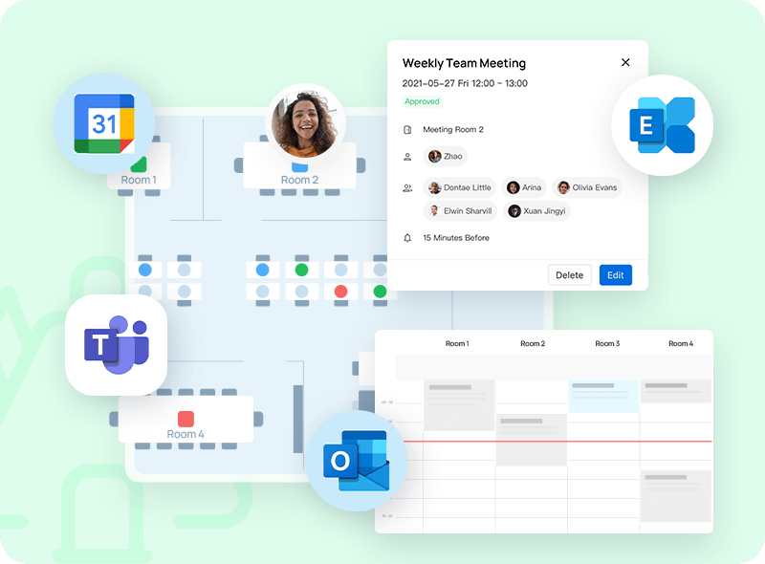Select the Room 1 column header in schedule

click(x=457, y=344)
